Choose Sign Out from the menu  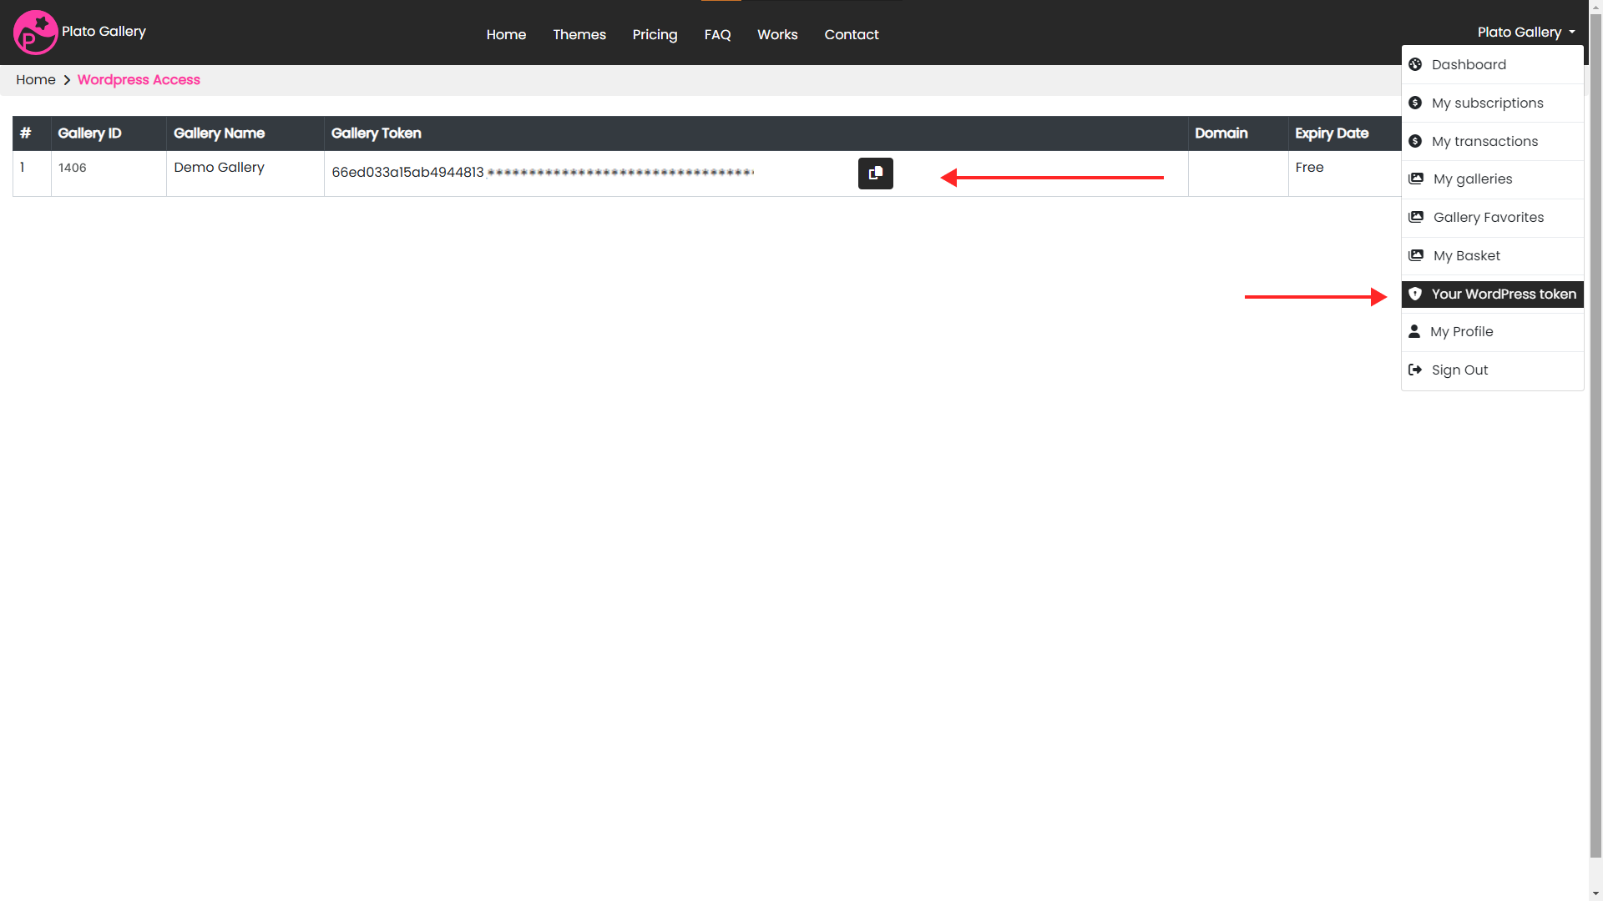click(x=1493, y=370)
